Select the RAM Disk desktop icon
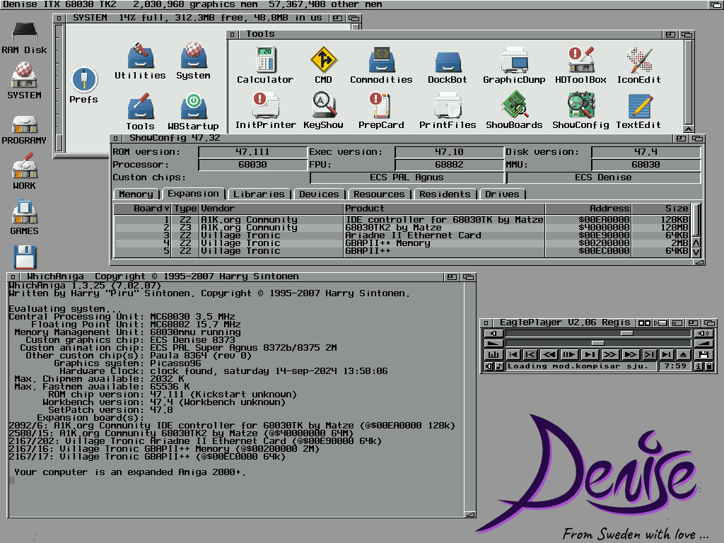This screenshot has height=543, width=724. coord(24,33)
